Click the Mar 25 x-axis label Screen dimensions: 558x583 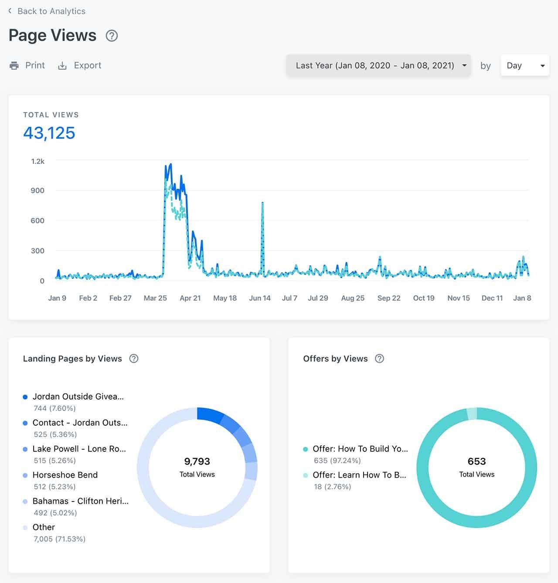coord(155,298)
